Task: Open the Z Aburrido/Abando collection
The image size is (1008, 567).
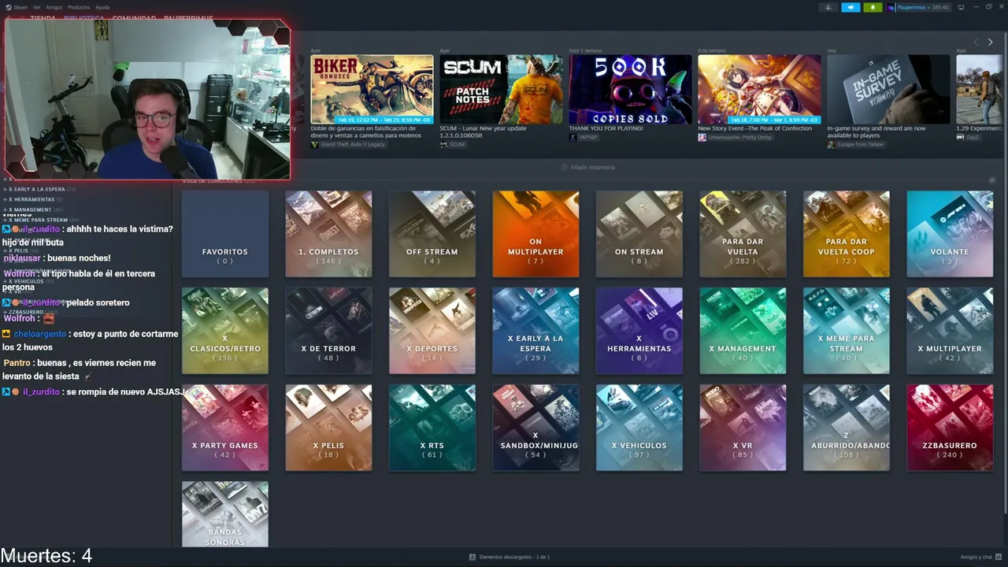Action: pyautogui.click(x=847, y=428)
